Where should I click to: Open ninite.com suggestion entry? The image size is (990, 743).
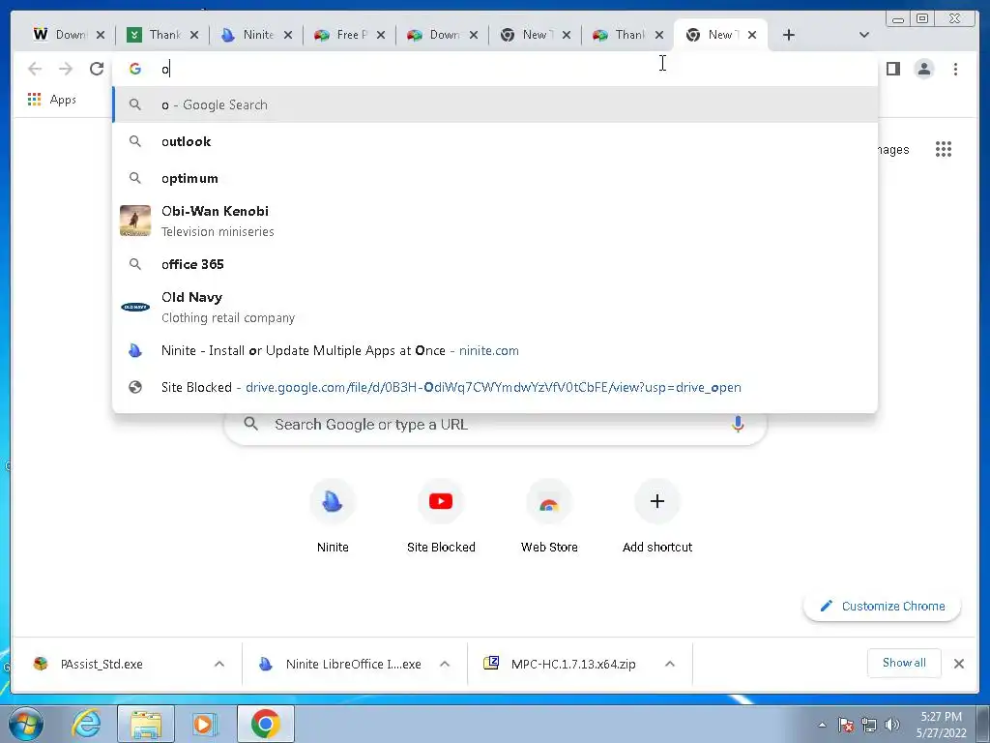click(495, 350)
